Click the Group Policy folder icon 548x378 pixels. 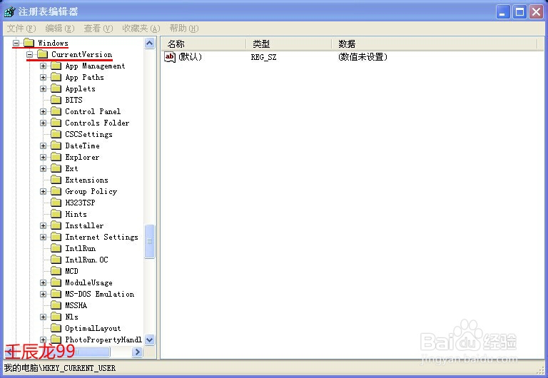[x=56, y=191]
